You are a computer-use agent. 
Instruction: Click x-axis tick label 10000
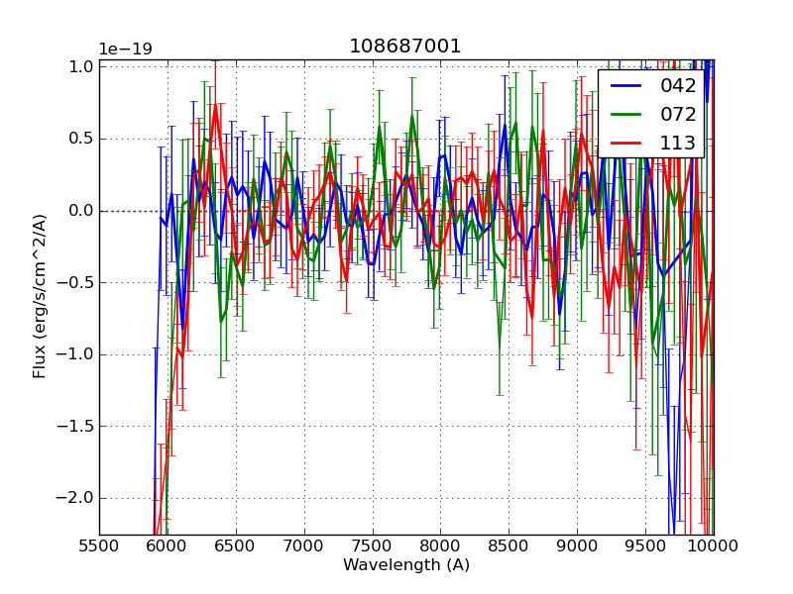tap(714, 544)
